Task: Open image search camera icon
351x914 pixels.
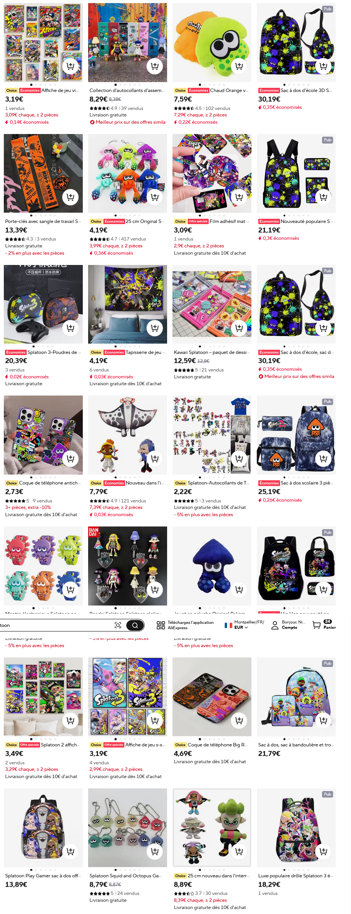Action: (x=118, y=625)
